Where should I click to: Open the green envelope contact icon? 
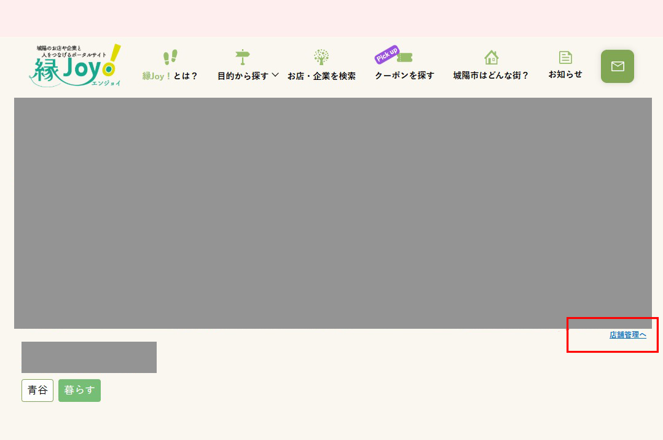click(x=617, y=66)
